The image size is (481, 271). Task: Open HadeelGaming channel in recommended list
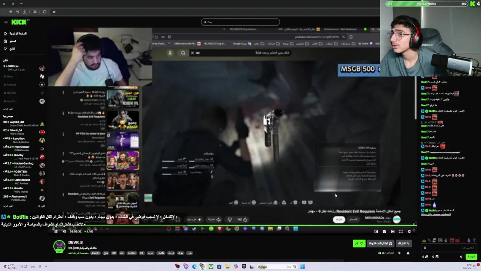click(x=23, y=165)
